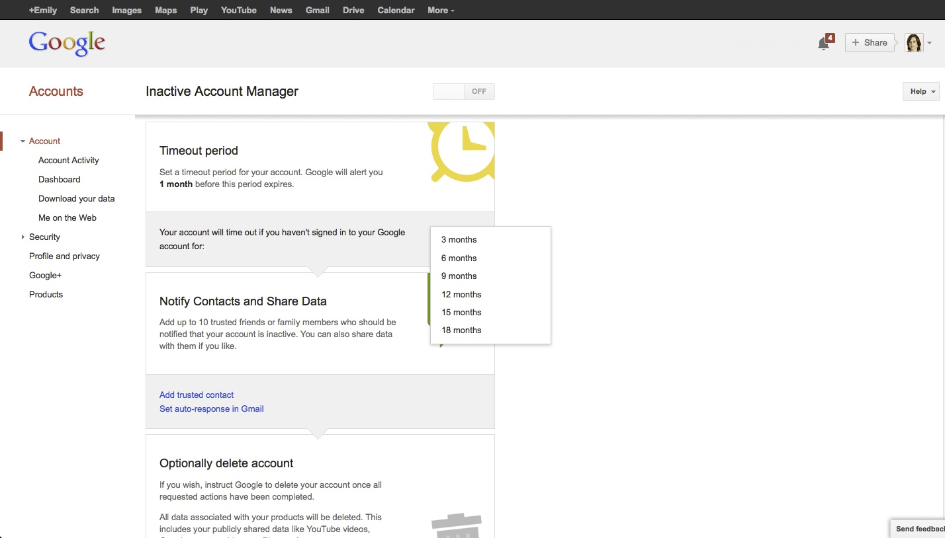Click the Share button
Screen dimensions: 945x538
[x=870, y=43]
